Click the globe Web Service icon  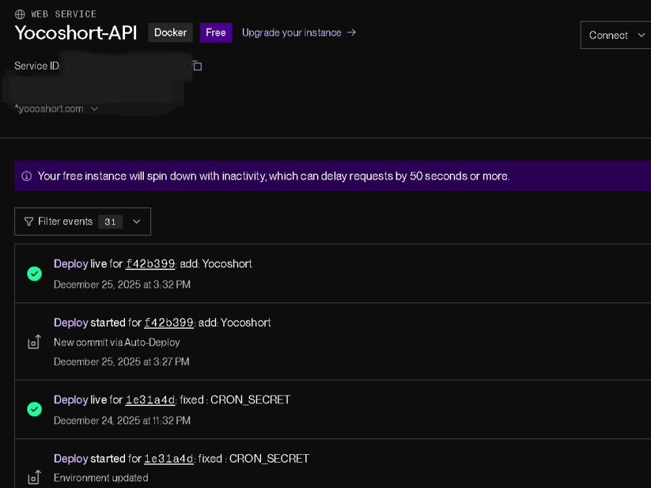(x=20, y=14)
